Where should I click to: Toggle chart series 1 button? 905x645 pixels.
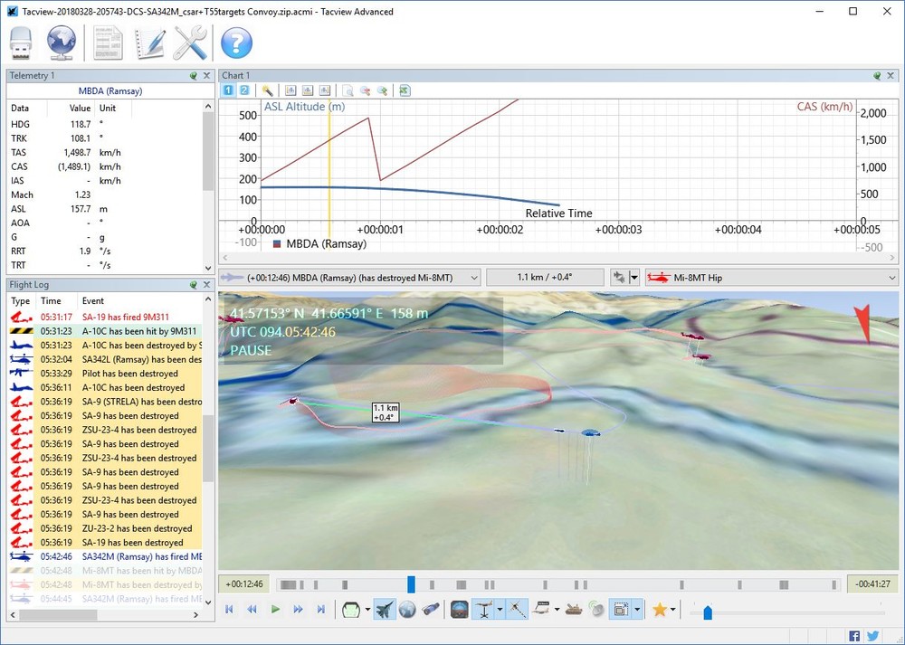point(228,90)
